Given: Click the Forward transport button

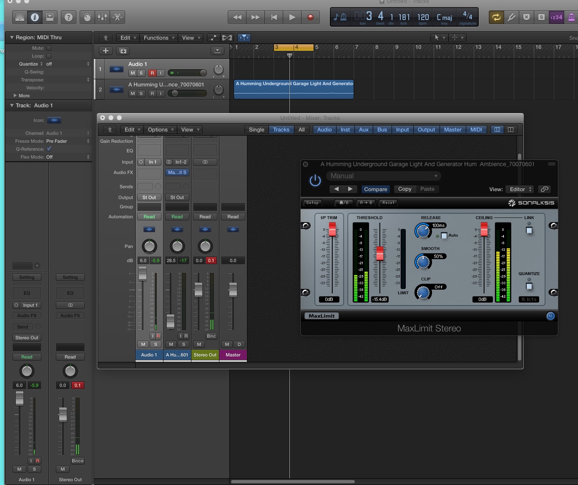Looking at the screenshot, I should [256, 17].
